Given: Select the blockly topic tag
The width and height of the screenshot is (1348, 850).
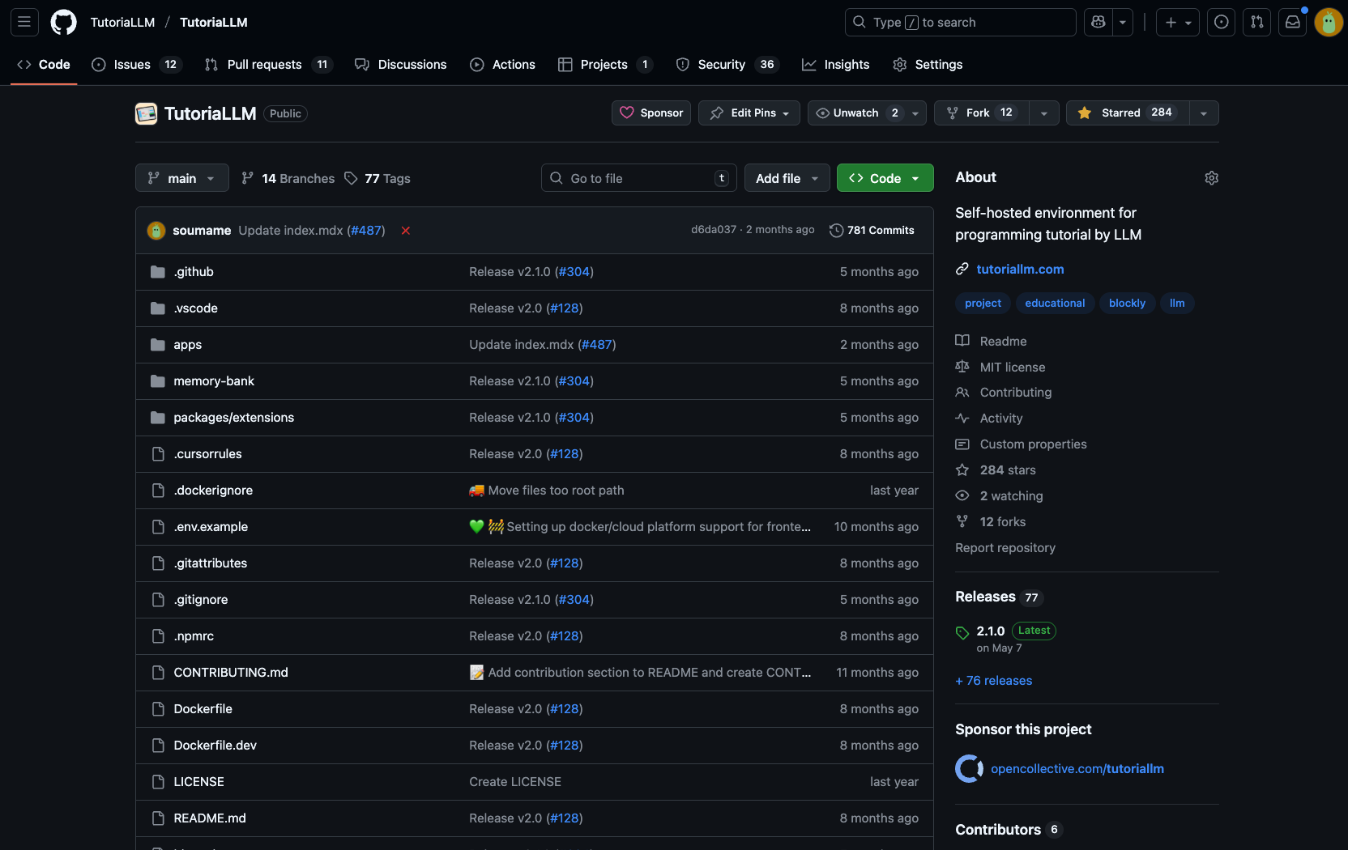Looking at the screenshot, I should pyautogui.click(x=1127, y=304).
